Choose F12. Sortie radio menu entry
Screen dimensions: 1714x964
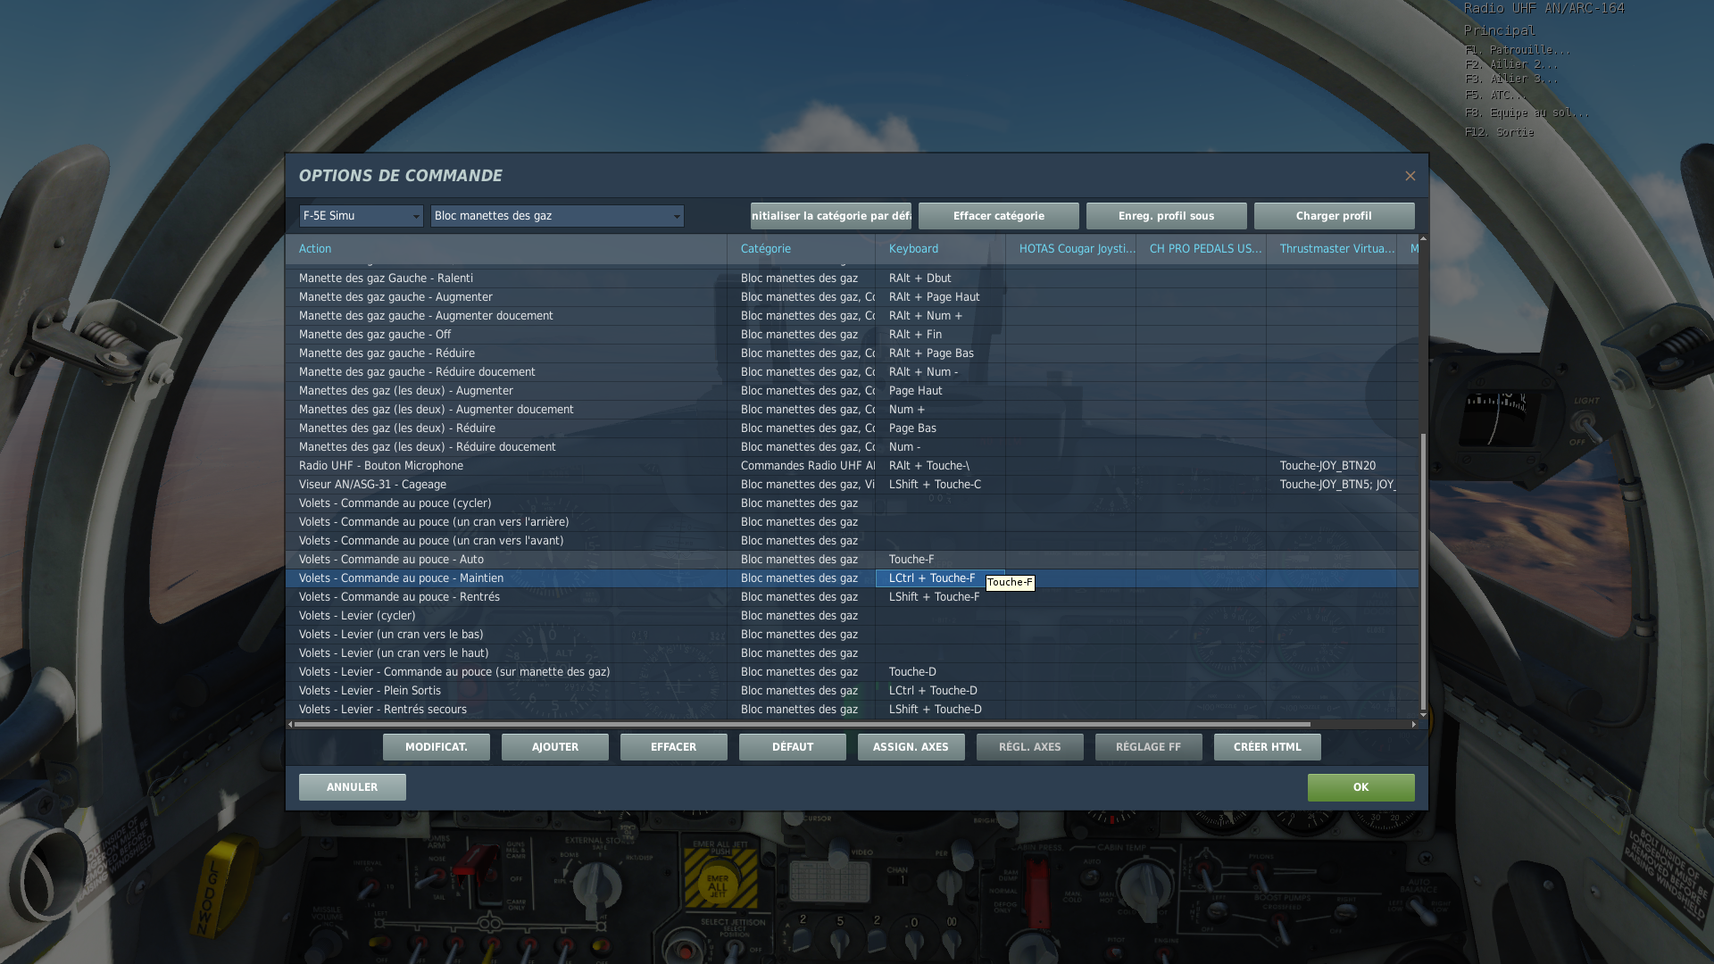click(x=1500, y=132)
